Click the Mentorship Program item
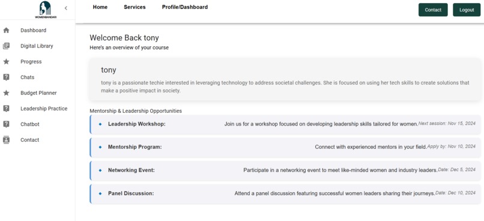 285,148
